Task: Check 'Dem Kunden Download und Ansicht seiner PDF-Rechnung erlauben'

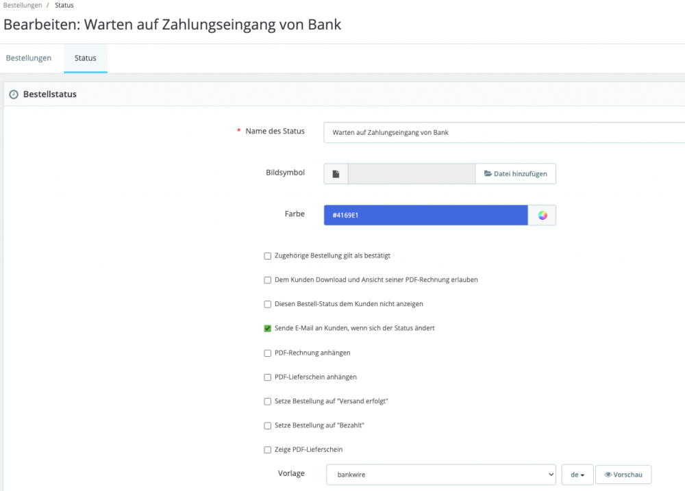Action: pos(267,279)
